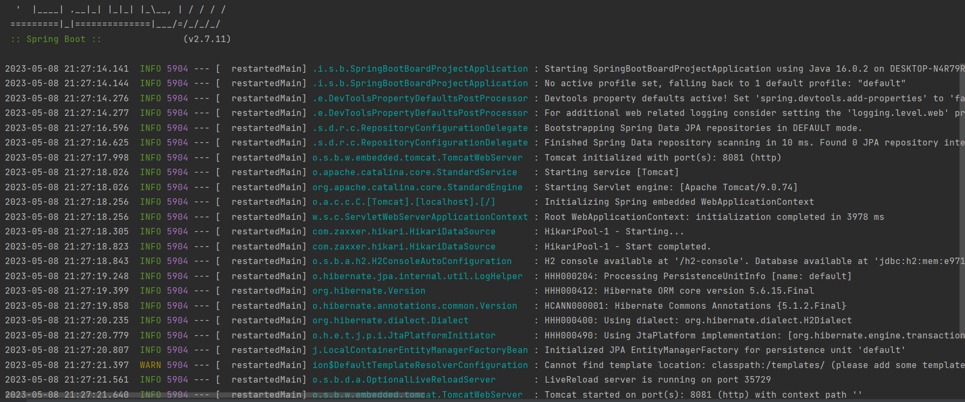Click message 'HikariPool-1 - Start completed.'
This screenshot has width=965, height=402.
point(628,246)
